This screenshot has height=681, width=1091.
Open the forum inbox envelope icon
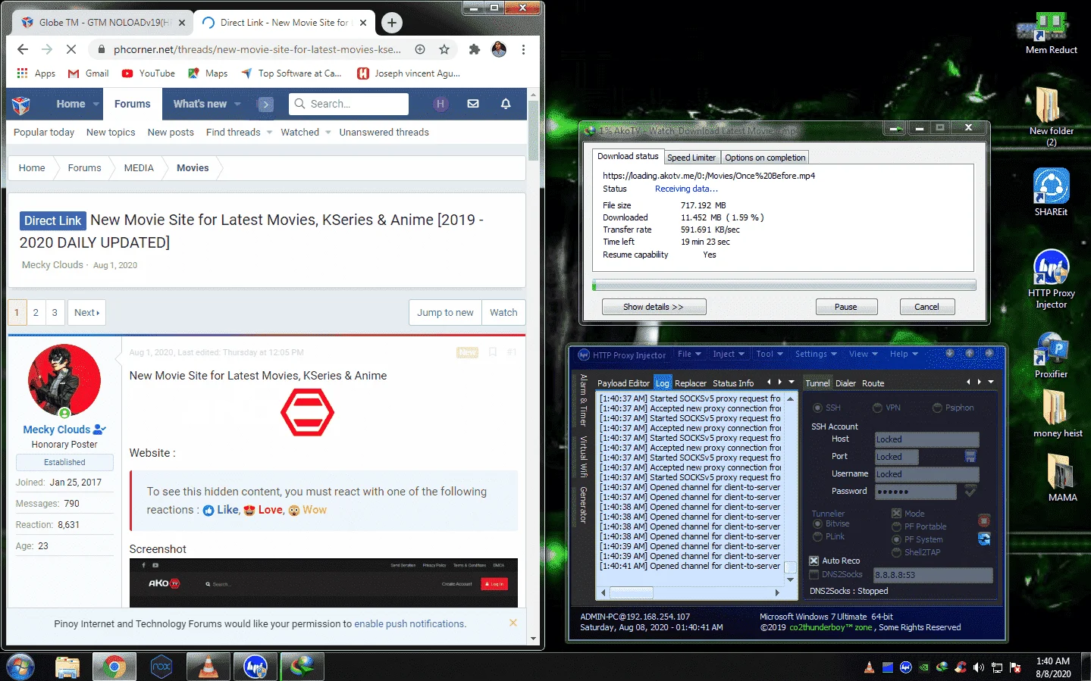pos(473,104)
